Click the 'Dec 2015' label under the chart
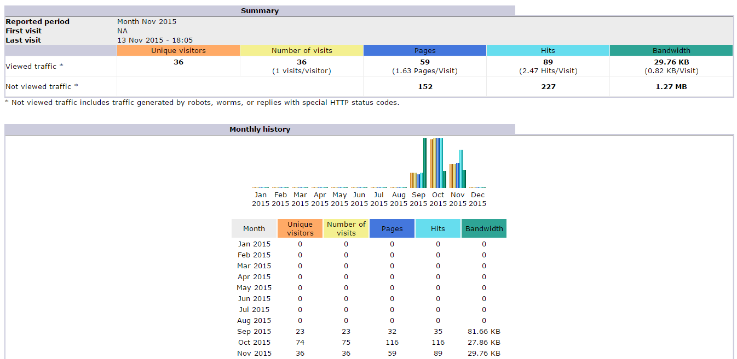 click(x=477, y=199)
